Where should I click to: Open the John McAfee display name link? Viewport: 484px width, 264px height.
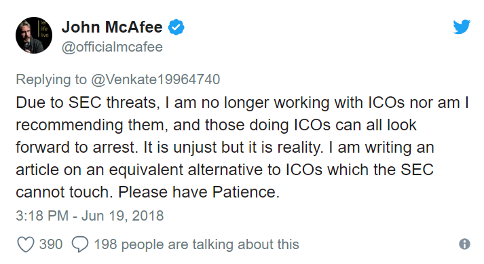[x=112, y=27]
